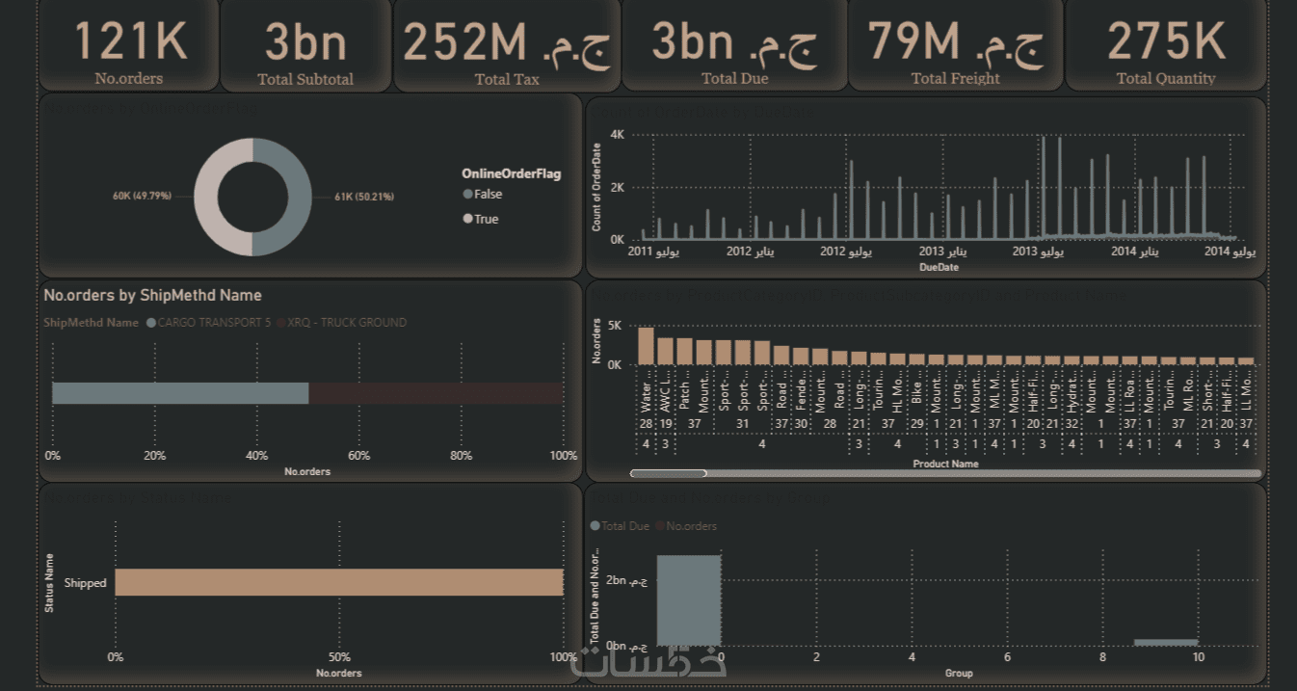Click the Total Subtotal 3bn card
This screenshot has width=1297, height=691.
coord(305,45)
